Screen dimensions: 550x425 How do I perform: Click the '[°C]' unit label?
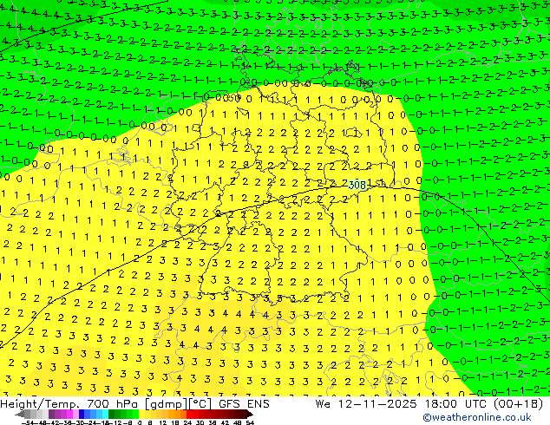pyautogui.click(x=199, y=404)
